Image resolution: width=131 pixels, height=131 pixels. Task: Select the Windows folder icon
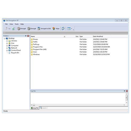[32, 54]
